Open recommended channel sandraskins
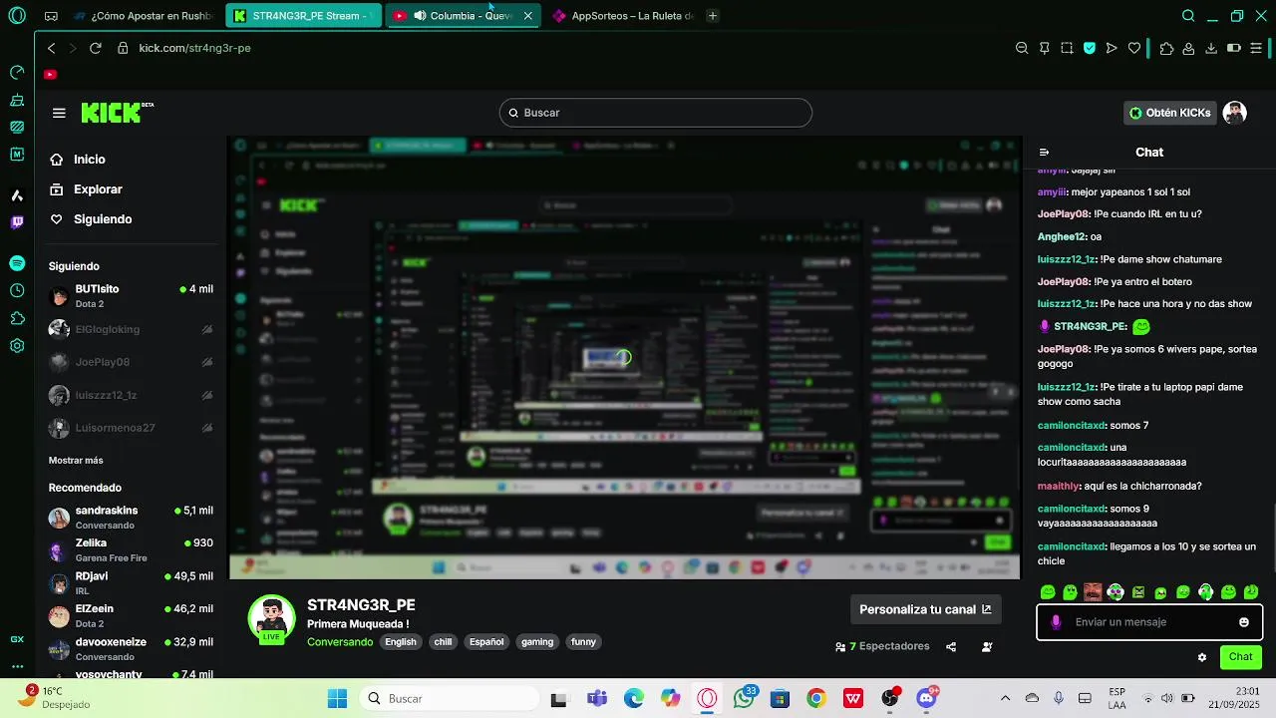Viewport: 1276px width, 718px height. [131, 518]
